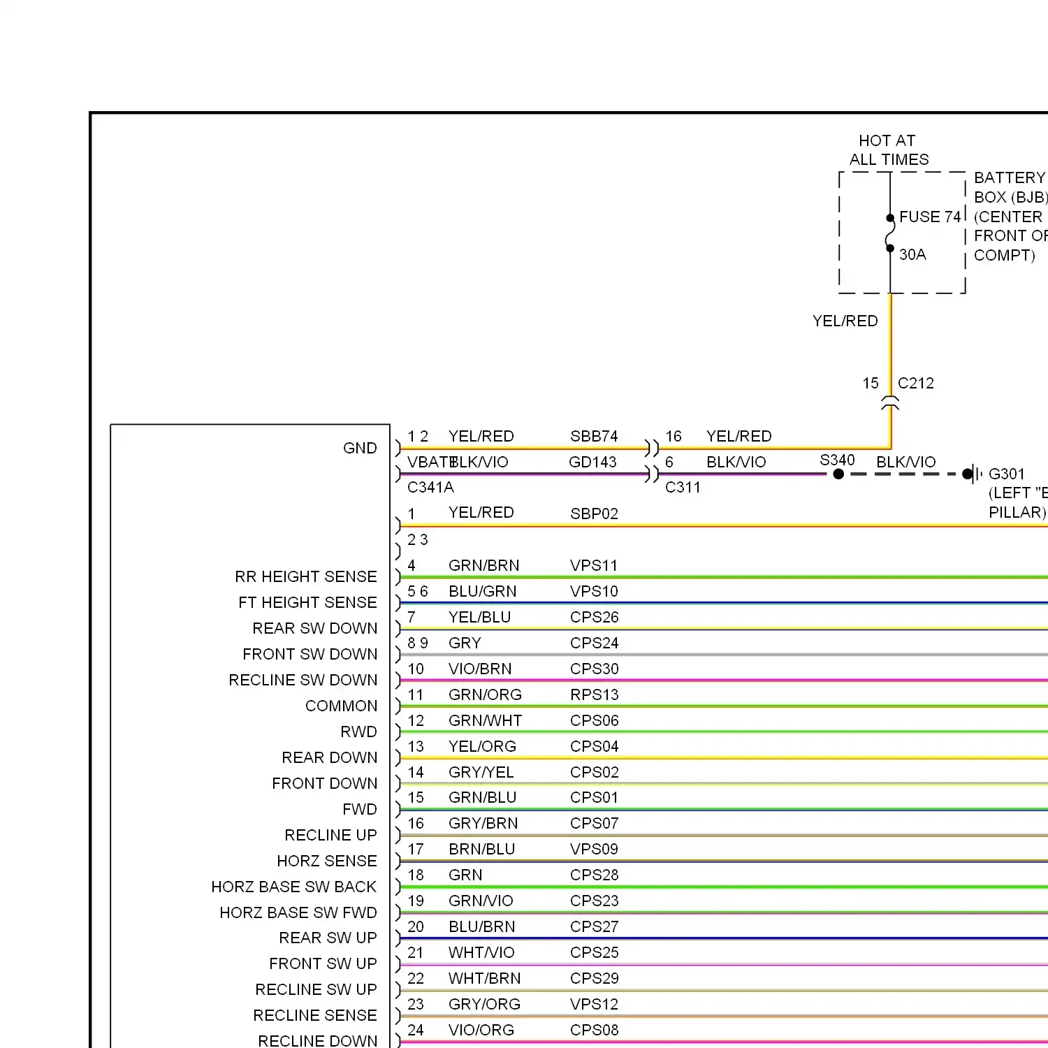Select the GRN/ORG wire color label
Image resolution: width=1048 pixels, height=1048 pixels.
(485, 694)
